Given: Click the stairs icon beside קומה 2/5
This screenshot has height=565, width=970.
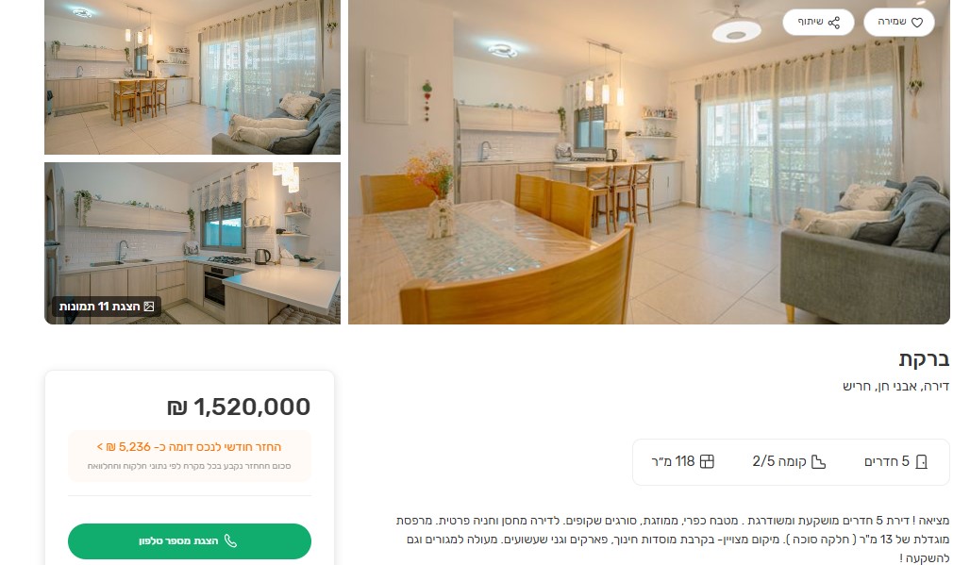Looking at the screenshot, I should (818, 462).
